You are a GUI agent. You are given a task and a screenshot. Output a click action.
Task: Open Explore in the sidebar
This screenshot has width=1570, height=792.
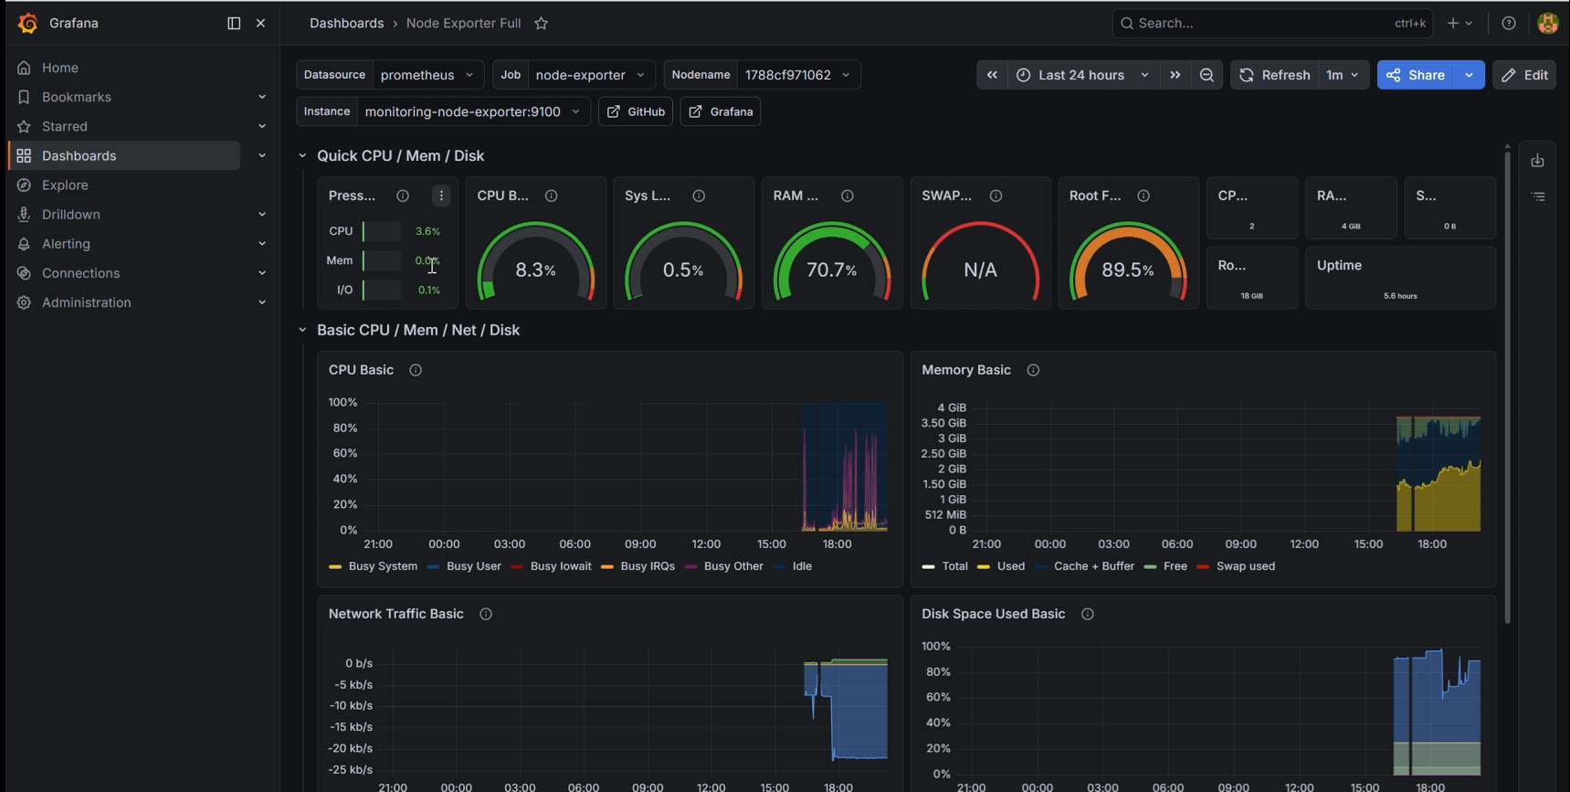click(65, 185)
